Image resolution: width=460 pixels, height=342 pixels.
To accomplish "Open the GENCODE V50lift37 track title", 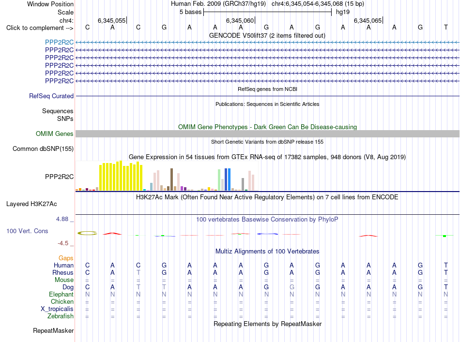I will [x=267, y=35].
